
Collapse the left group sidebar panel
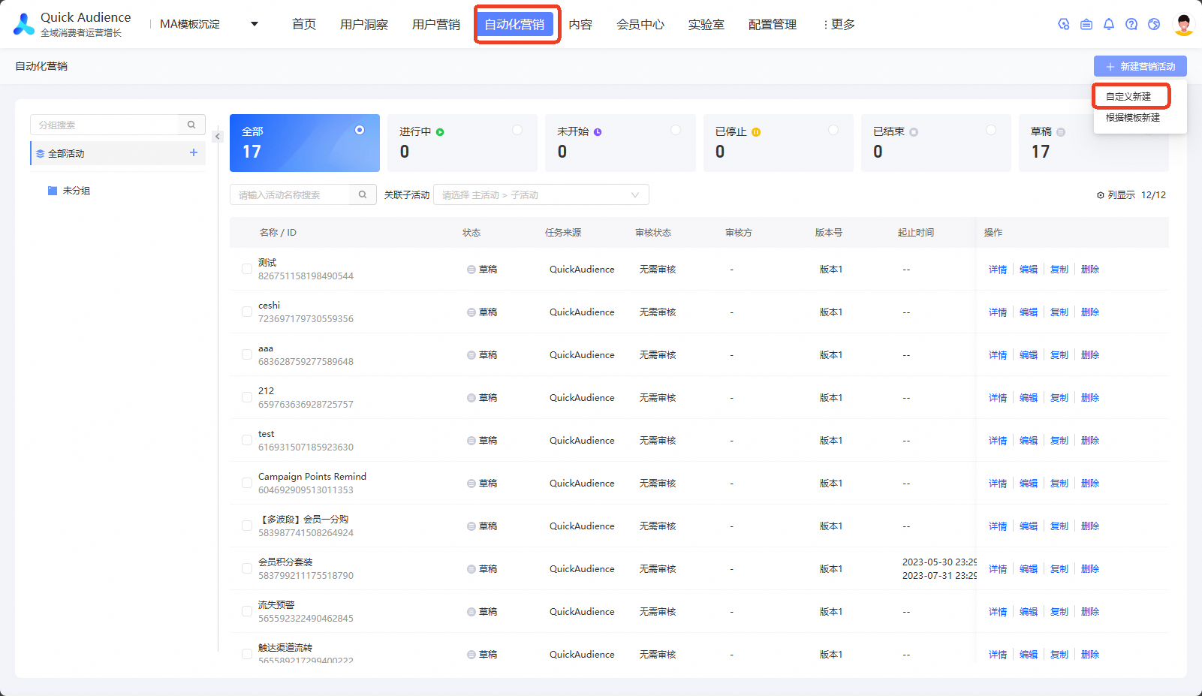(x=217, y=137)
